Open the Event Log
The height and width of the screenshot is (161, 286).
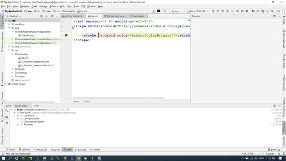[x=274, y=149]
